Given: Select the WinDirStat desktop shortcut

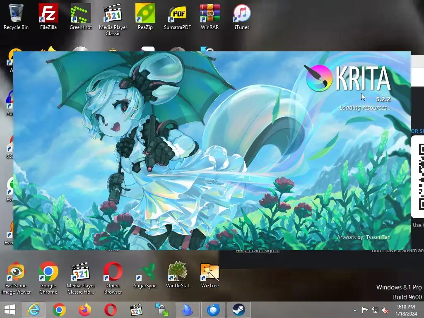Looking at the screenshot, I should tap(177, 275).
